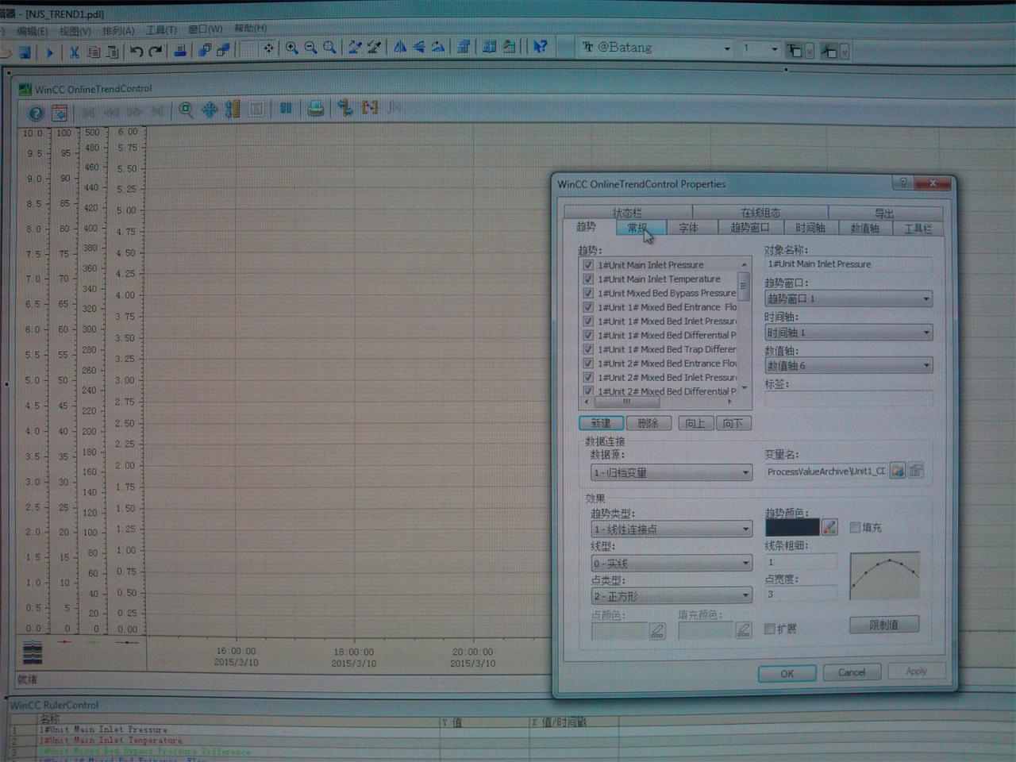Open the 点类型 dropdown (2 - 正方形)
This screenshot has width=1016, height=762.
672,596
